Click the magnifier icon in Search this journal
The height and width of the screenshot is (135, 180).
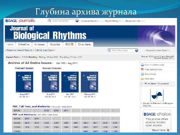pyautogui.click(x=109, y=50)
